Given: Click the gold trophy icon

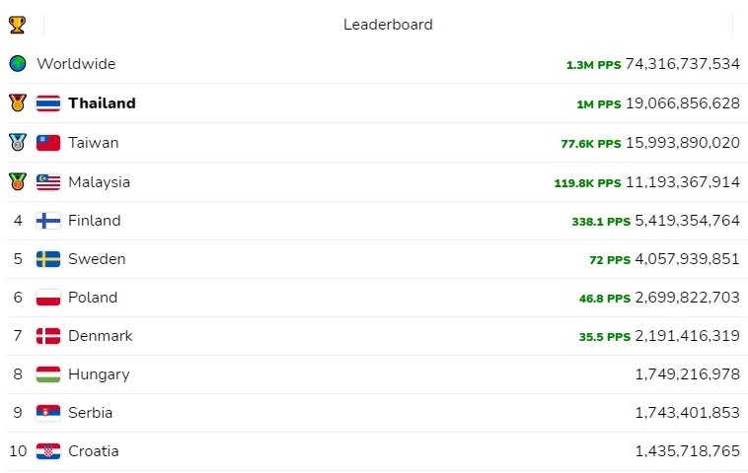Looking at the screenshot, I should coord(17,25).
